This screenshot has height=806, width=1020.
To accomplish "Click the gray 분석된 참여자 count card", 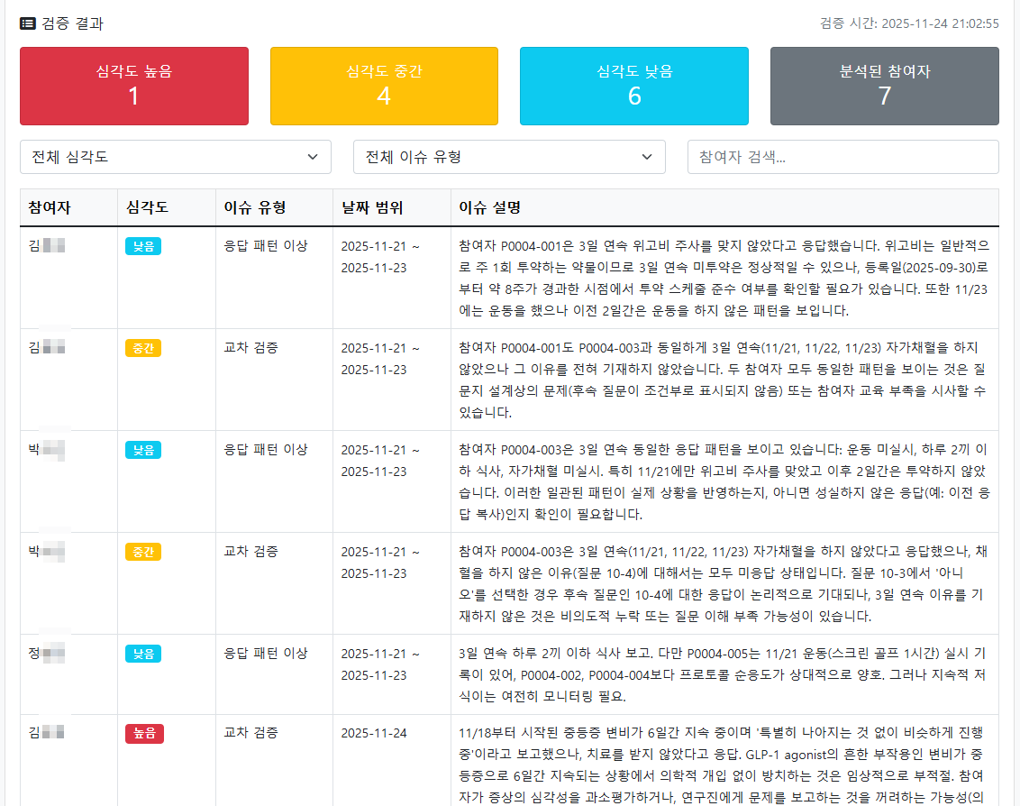I will point(884,86).
